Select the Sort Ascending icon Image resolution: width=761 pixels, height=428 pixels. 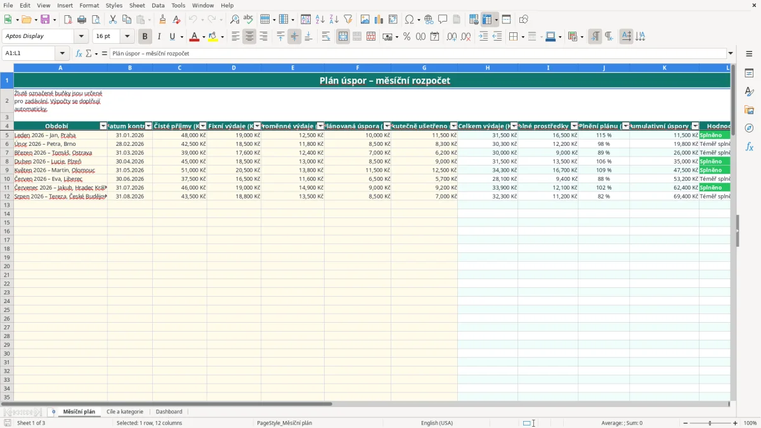pyautogui.click(x=320, y=20)
